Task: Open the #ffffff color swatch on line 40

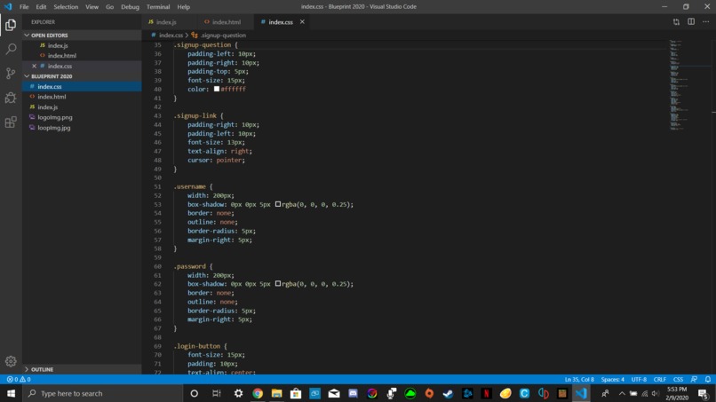Action: pos(217,89)
